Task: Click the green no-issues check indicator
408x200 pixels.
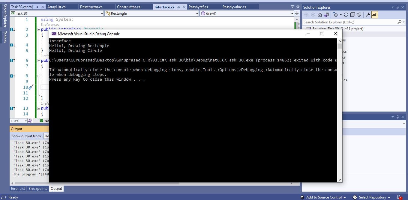Action: click(x=41, y=121)
